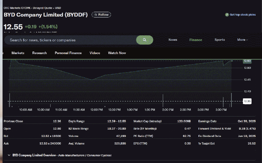Open the Videos menu item
This screenshot has height=163, width=262.
(x=95, y=53)
